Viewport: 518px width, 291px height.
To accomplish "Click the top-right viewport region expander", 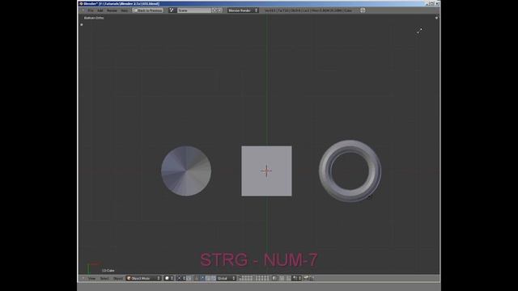I will tap(436, 18).
